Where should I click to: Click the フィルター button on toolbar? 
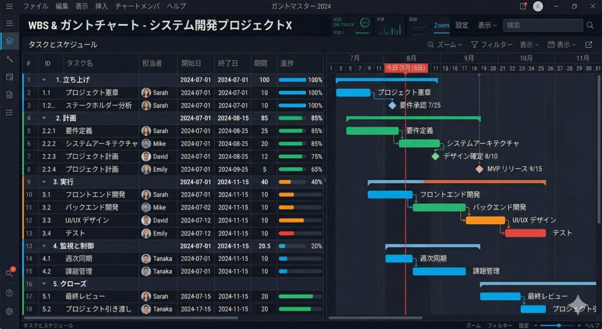pos(492,45)
